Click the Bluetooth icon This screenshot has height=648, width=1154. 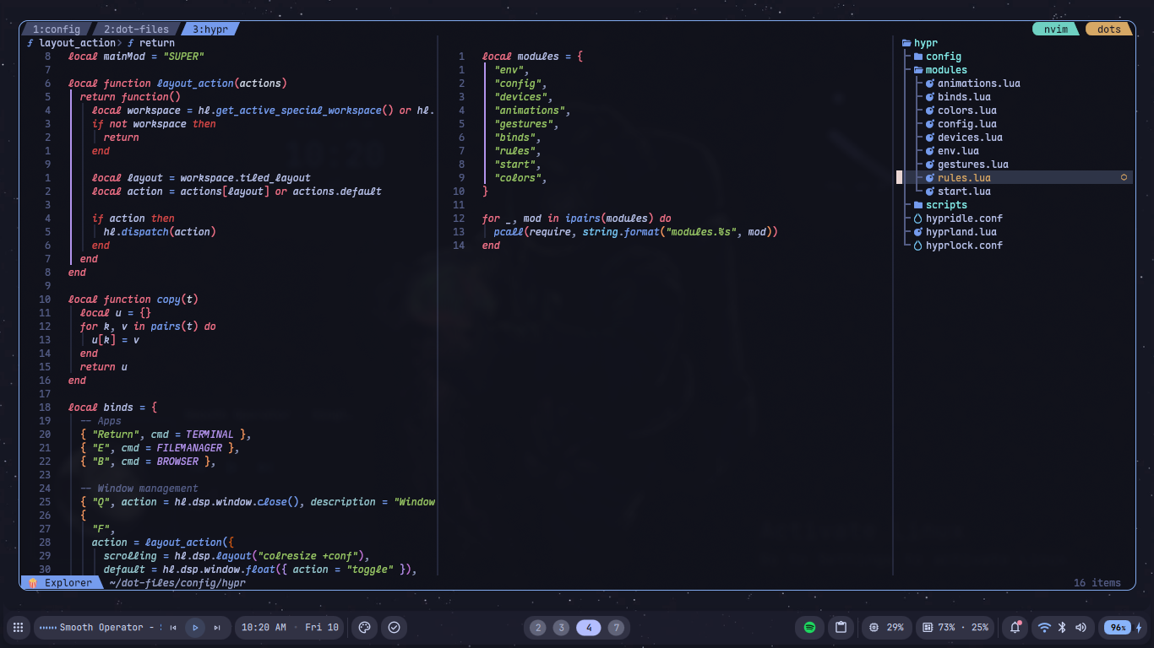click(x=1063, y=628)
